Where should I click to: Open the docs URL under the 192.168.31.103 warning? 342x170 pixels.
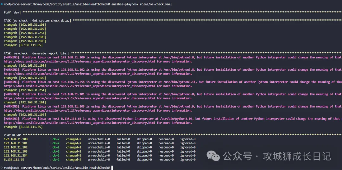click(79, 110)
